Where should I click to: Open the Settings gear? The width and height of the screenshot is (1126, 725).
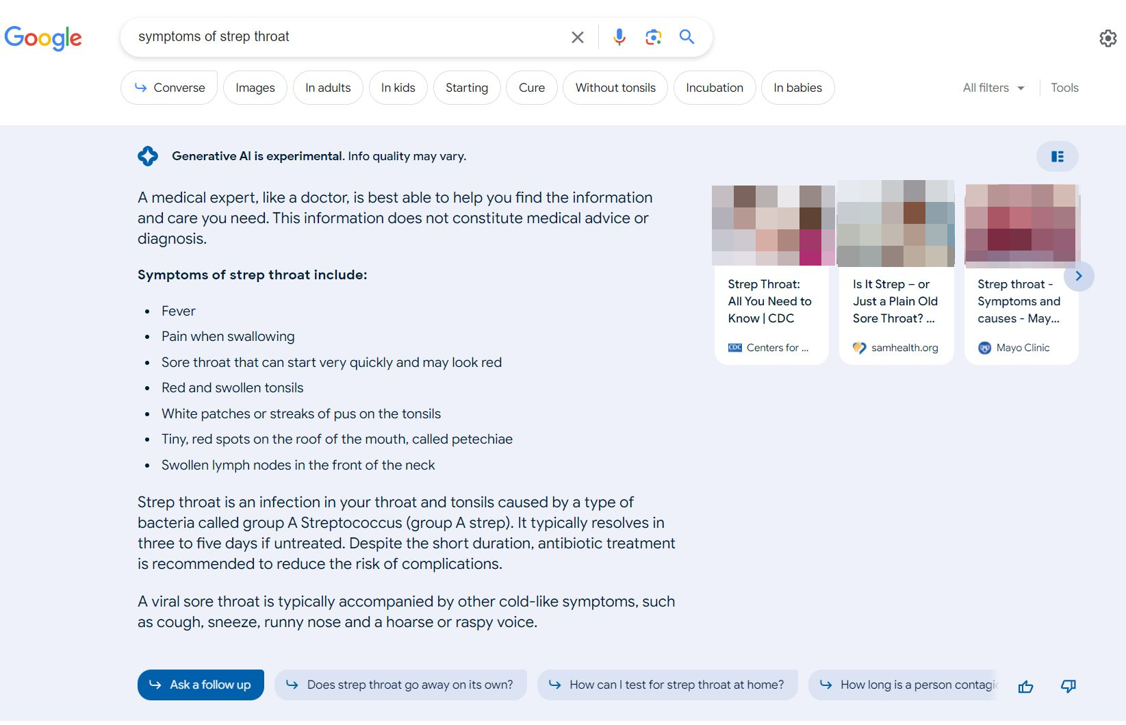(x=1108, y=38)
